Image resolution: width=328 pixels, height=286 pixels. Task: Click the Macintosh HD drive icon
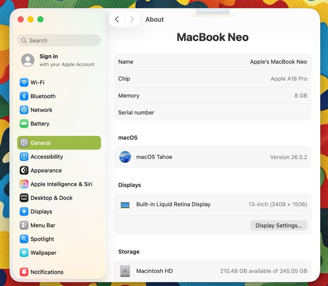pos(125,271)
